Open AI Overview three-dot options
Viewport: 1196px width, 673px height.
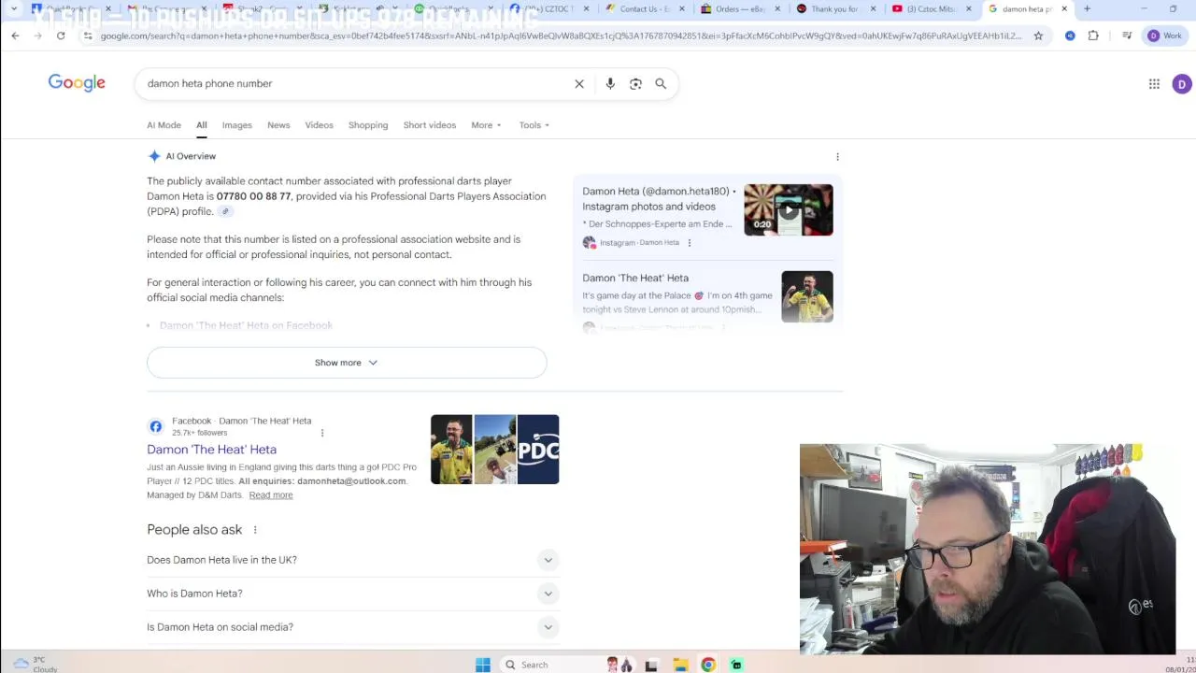(837, 157)
